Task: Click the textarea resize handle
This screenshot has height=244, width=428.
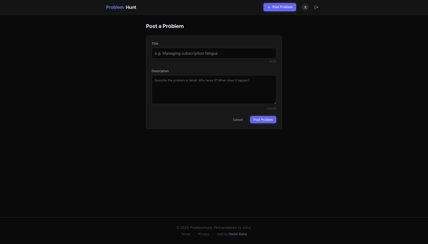Action: click(x=274, y=102)
